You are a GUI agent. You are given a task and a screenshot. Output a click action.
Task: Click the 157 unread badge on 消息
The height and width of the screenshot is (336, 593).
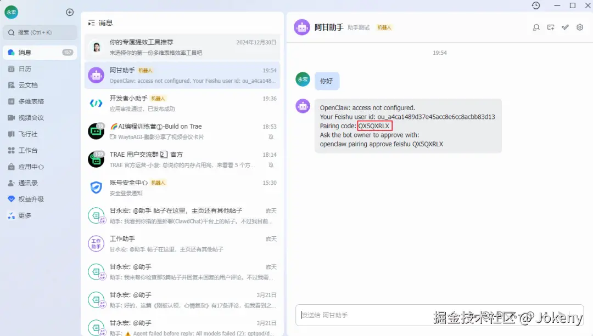(x=68, y=53)
